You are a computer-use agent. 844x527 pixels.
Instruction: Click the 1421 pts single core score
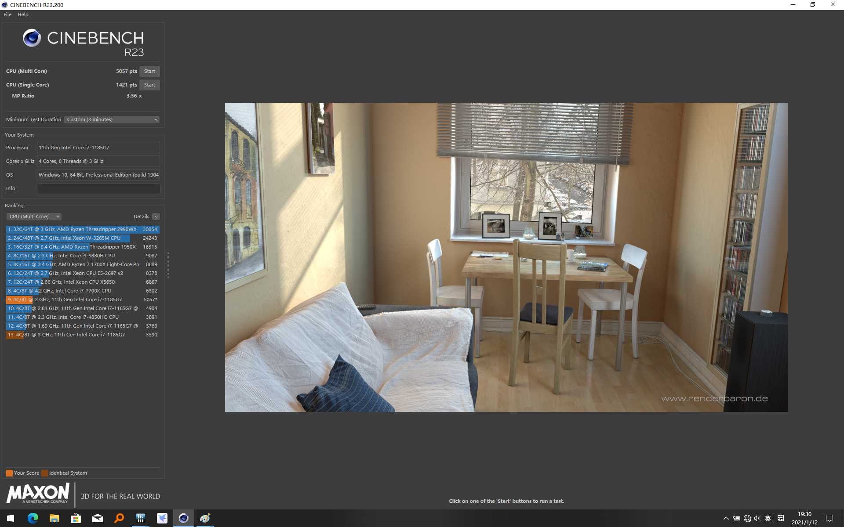[127, 85]
